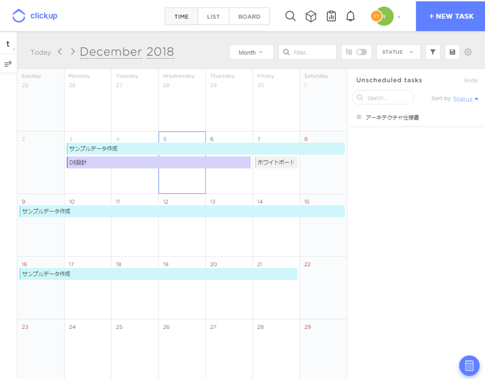This screenshot has width=485, height=379.
Task: Select December 24 calendar cell
Action: pyautogui.click(x=88, y=349)
